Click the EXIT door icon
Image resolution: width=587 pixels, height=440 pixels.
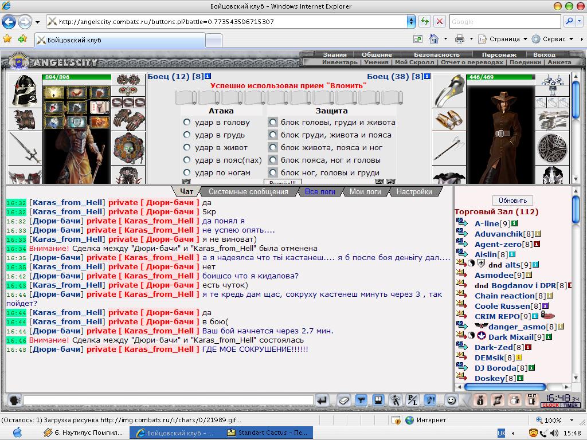[531, 400]
